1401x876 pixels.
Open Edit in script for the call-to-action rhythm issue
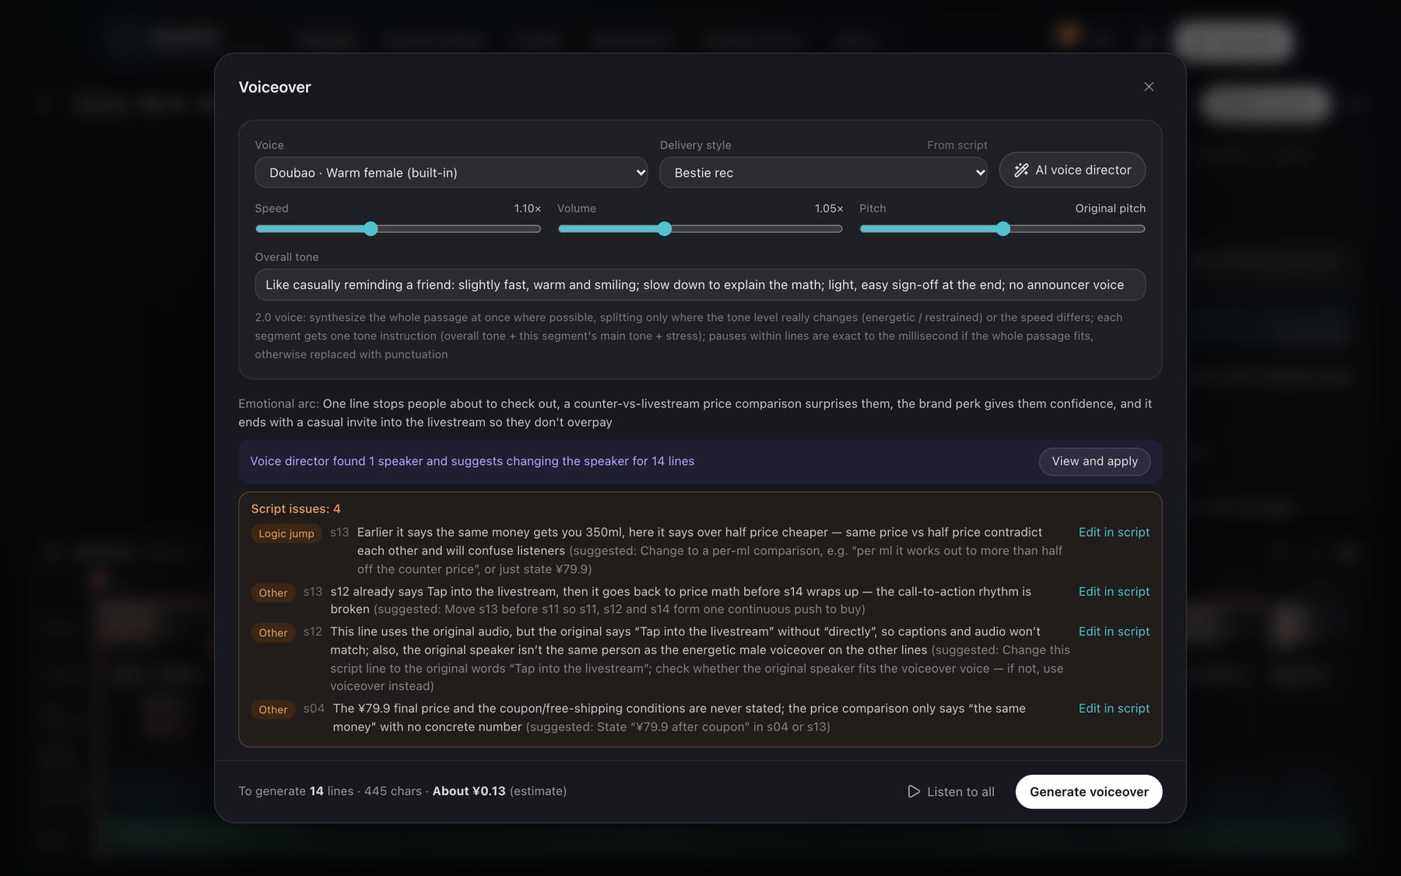tap(1114, 591)
